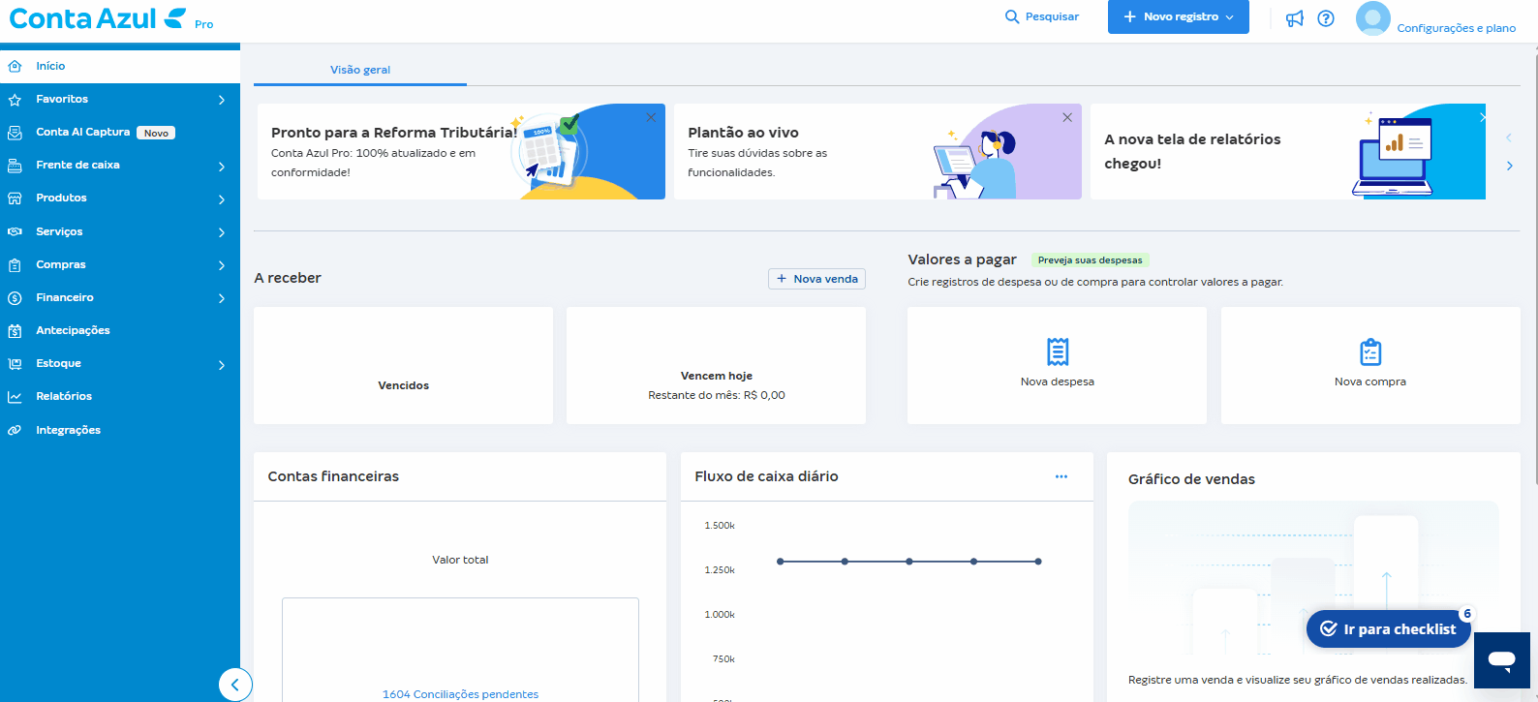Image resolution: width=1538 pixels, height=702 pixels.
Task: Click the last point on cash flow line
Action: click(1038, 562)
